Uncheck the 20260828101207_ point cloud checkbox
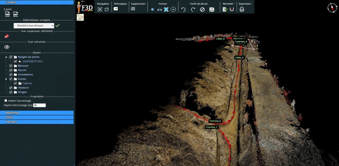This screenshot has height=166, width=339. 16,61
